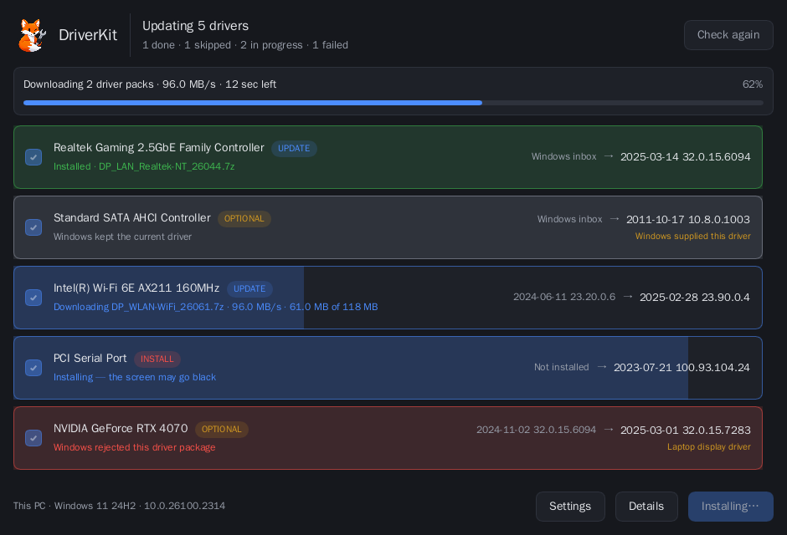Click the 62% progress label
Screen dimensions: 787x535
pos(753,84)
